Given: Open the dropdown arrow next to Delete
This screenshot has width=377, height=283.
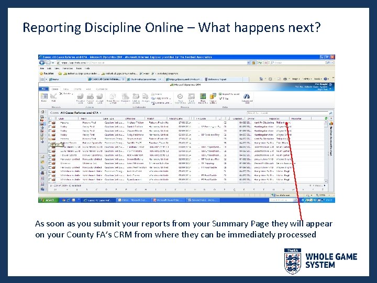Looking at the screenshot, I should (x=72, y=94).
